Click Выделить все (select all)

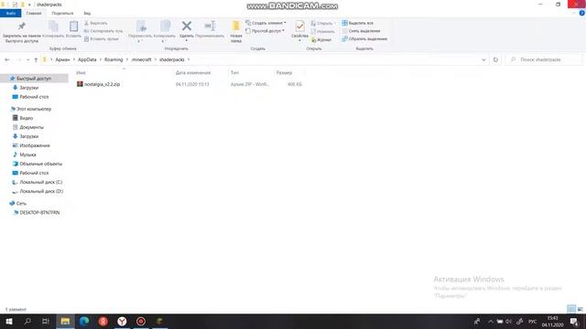coord(358,23)
